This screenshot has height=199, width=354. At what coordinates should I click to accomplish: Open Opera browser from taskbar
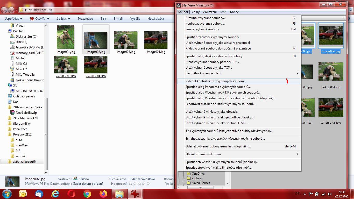point(71,194)
